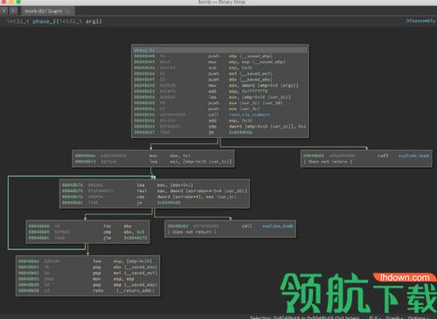Select inc ebx instruction line
Image resolution: width=437 pixels, height=319 pixels.
pyautogui.click(x=88, y=225)
